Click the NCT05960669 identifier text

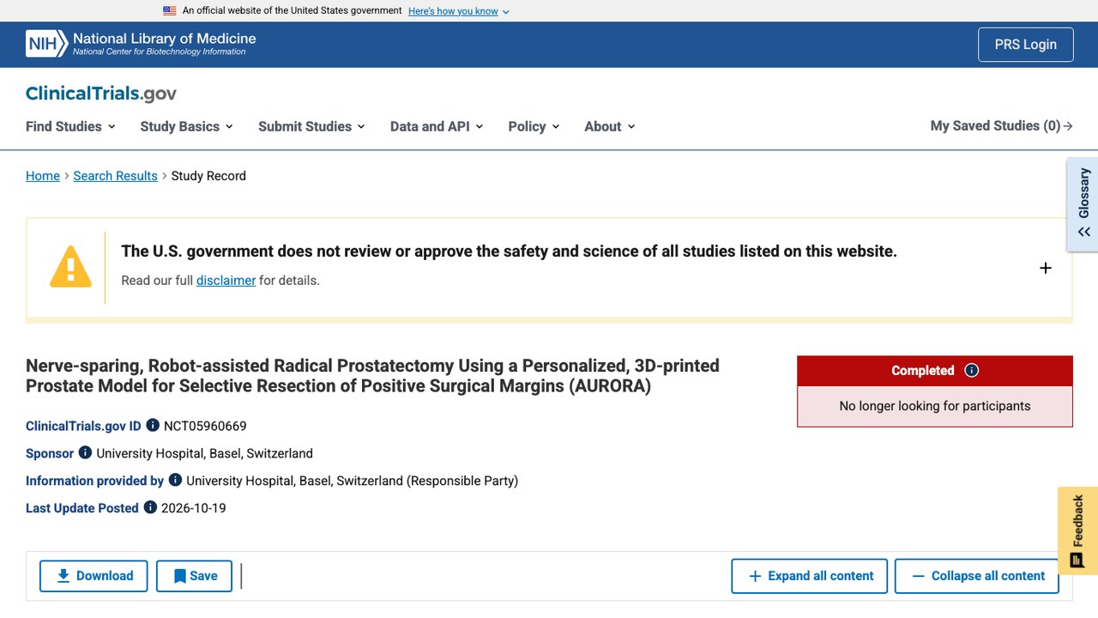point(205,426)
